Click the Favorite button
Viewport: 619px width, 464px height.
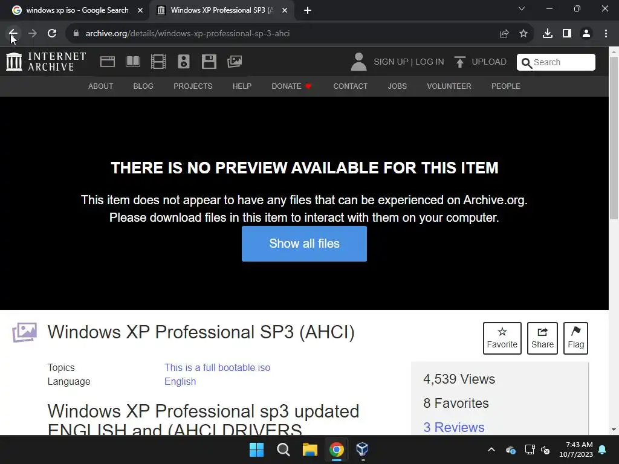[x=502, y=338]
